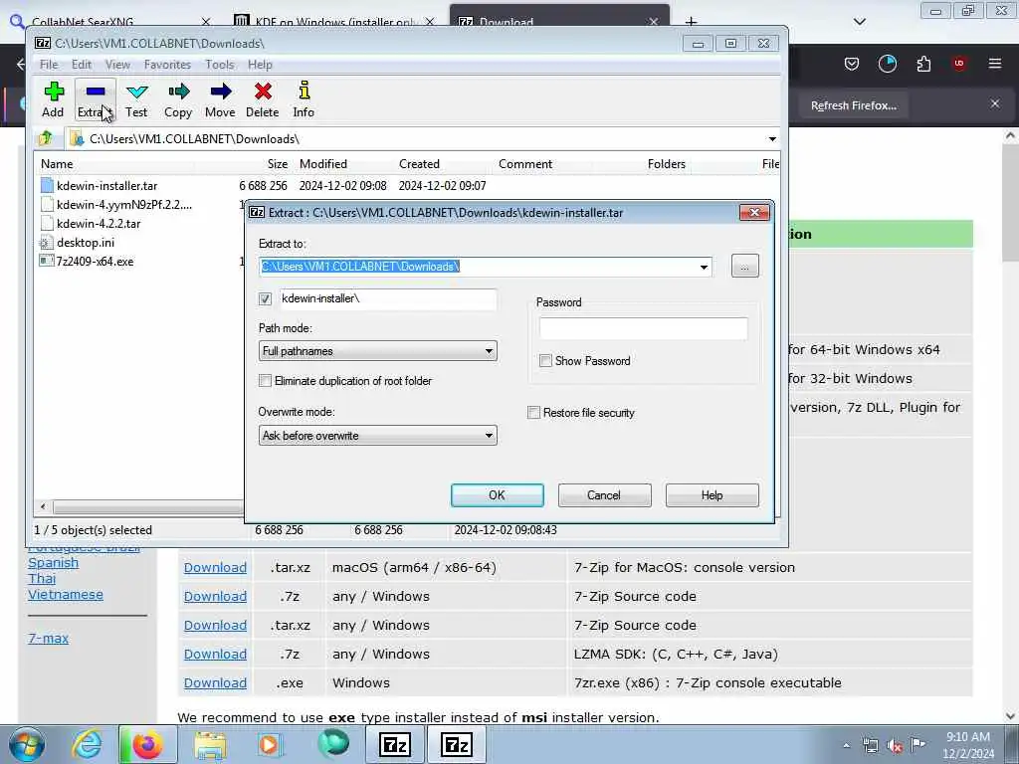Click the volume icon in system tray
This screenshot has height=764, width=1019.
(895, 746)
